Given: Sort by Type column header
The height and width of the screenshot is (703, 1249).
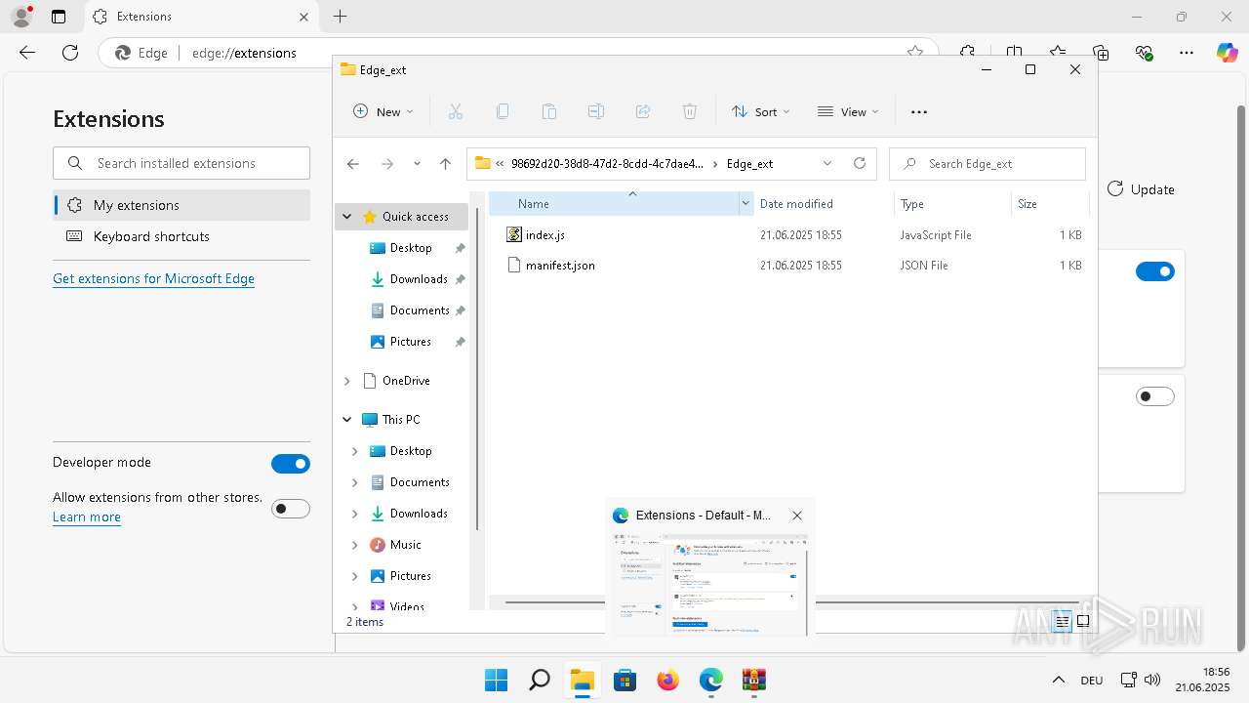Looking at the screenshot, I should click(x=952, y=203).
